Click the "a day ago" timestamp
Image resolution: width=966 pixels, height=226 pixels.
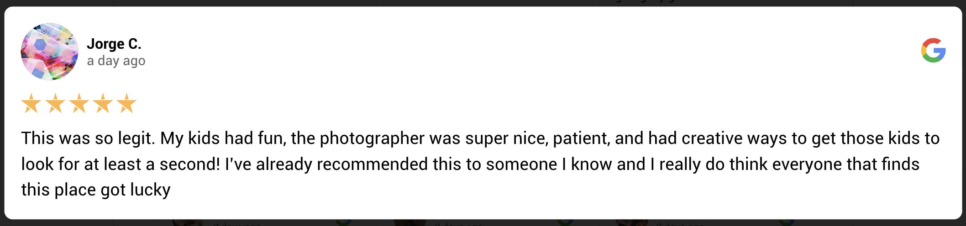click(x=116, y=61)
